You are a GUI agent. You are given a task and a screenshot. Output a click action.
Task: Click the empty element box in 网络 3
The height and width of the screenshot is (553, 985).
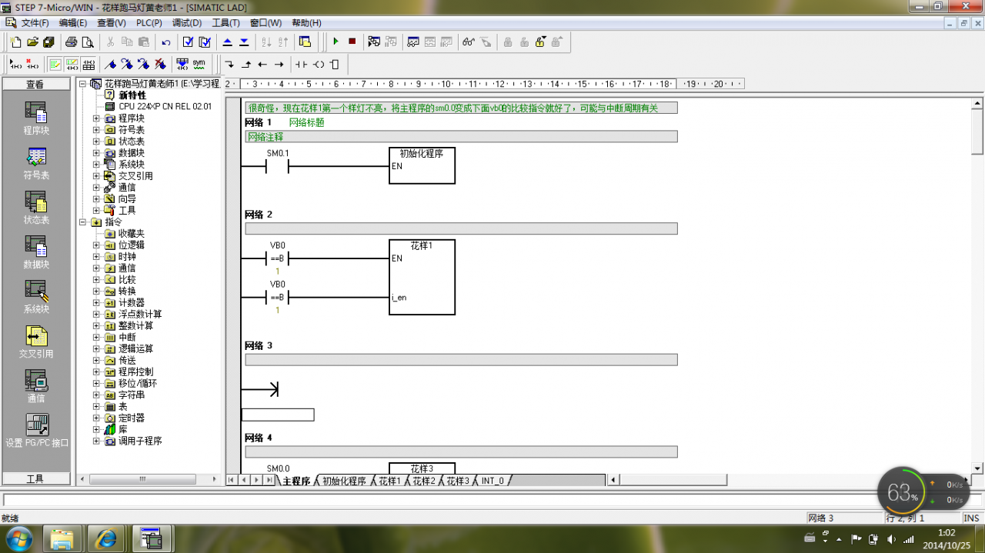coord(278,415)
